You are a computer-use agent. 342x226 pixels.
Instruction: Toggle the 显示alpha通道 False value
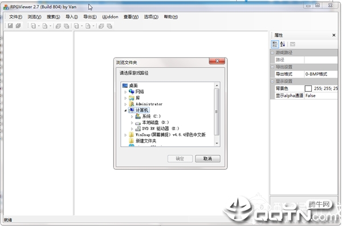click(x=321, y=96)
